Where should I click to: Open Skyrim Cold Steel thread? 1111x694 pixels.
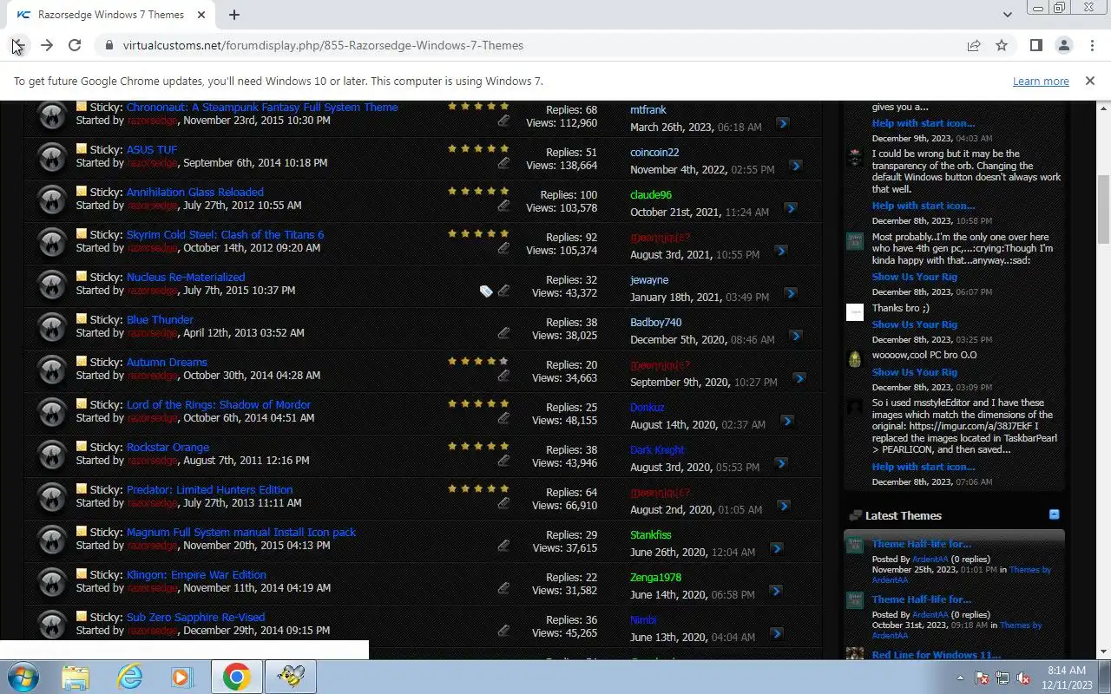tap(226, 234)
